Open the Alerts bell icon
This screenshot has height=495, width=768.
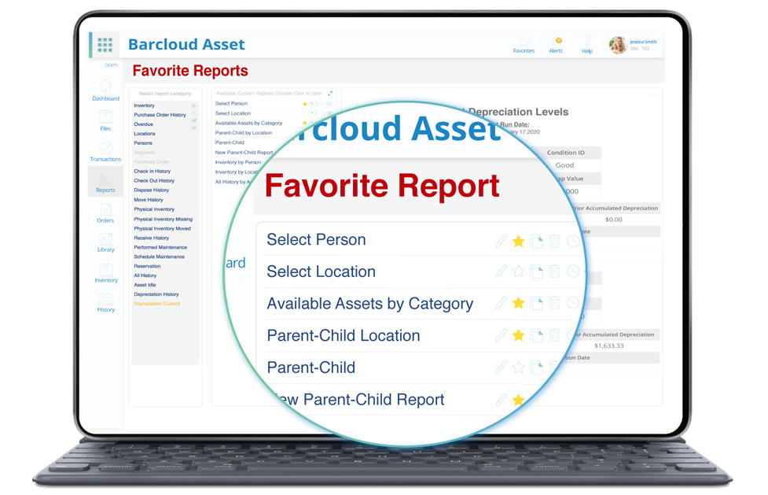[556, 45]
